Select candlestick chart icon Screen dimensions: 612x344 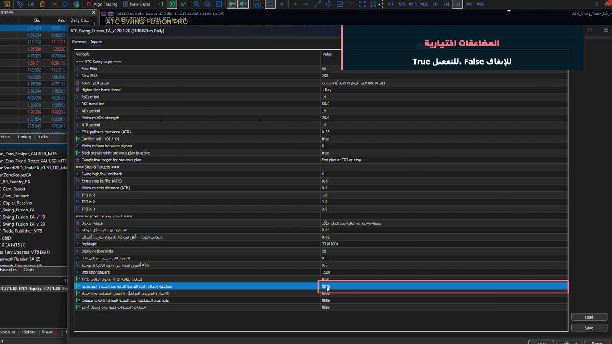(x=172, y=4)
